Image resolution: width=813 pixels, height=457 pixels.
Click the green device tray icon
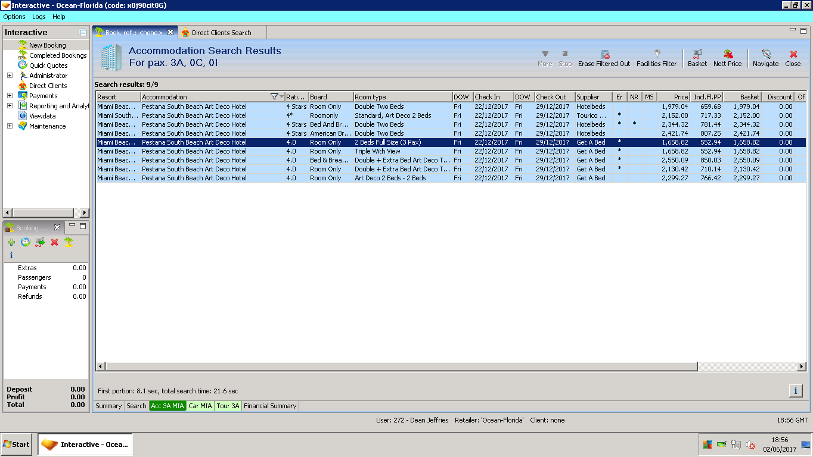point(722,445)
